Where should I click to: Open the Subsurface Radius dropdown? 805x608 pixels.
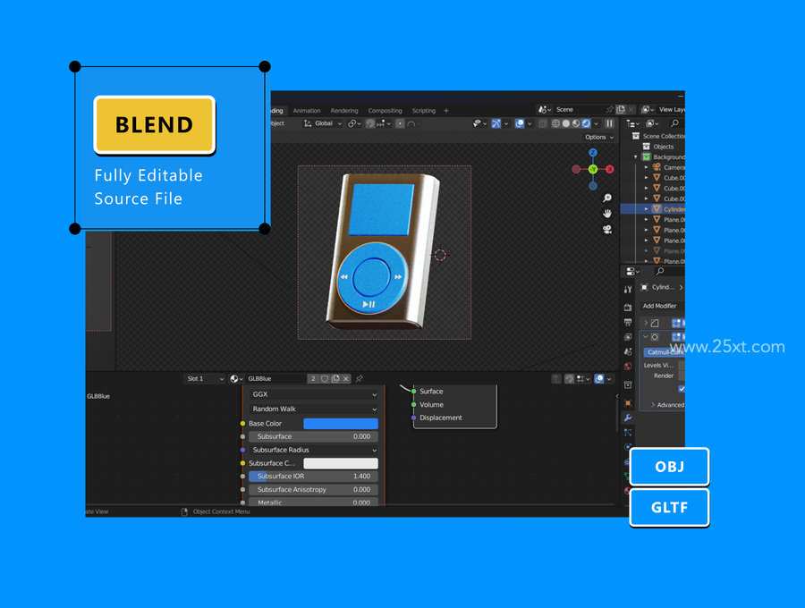pos(314,450)
